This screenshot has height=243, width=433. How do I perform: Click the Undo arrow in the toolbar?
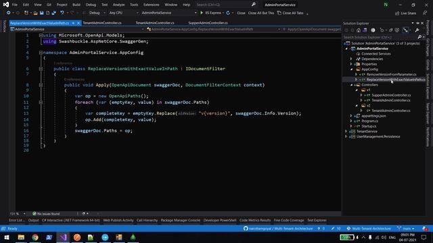tap(62, 13)
